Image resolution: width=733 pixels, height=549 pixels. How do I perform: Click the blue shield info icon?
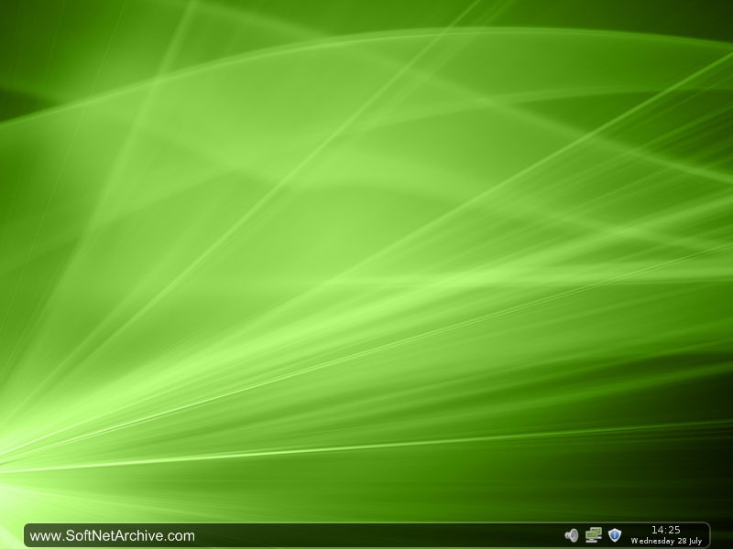coord(615,535)
